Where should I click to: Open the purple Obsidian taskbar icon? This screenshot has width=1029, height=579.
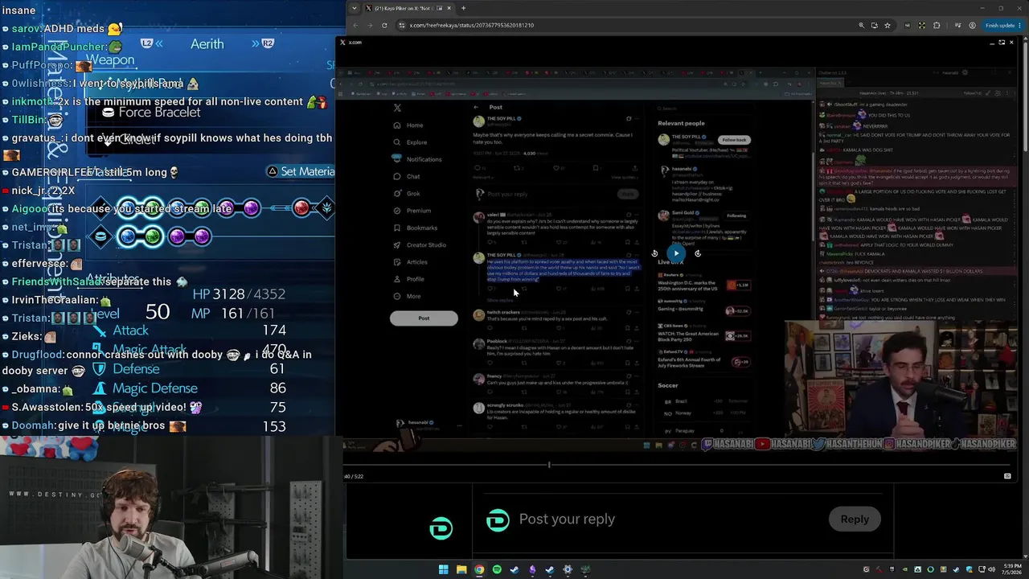click(x=532, y=569)
